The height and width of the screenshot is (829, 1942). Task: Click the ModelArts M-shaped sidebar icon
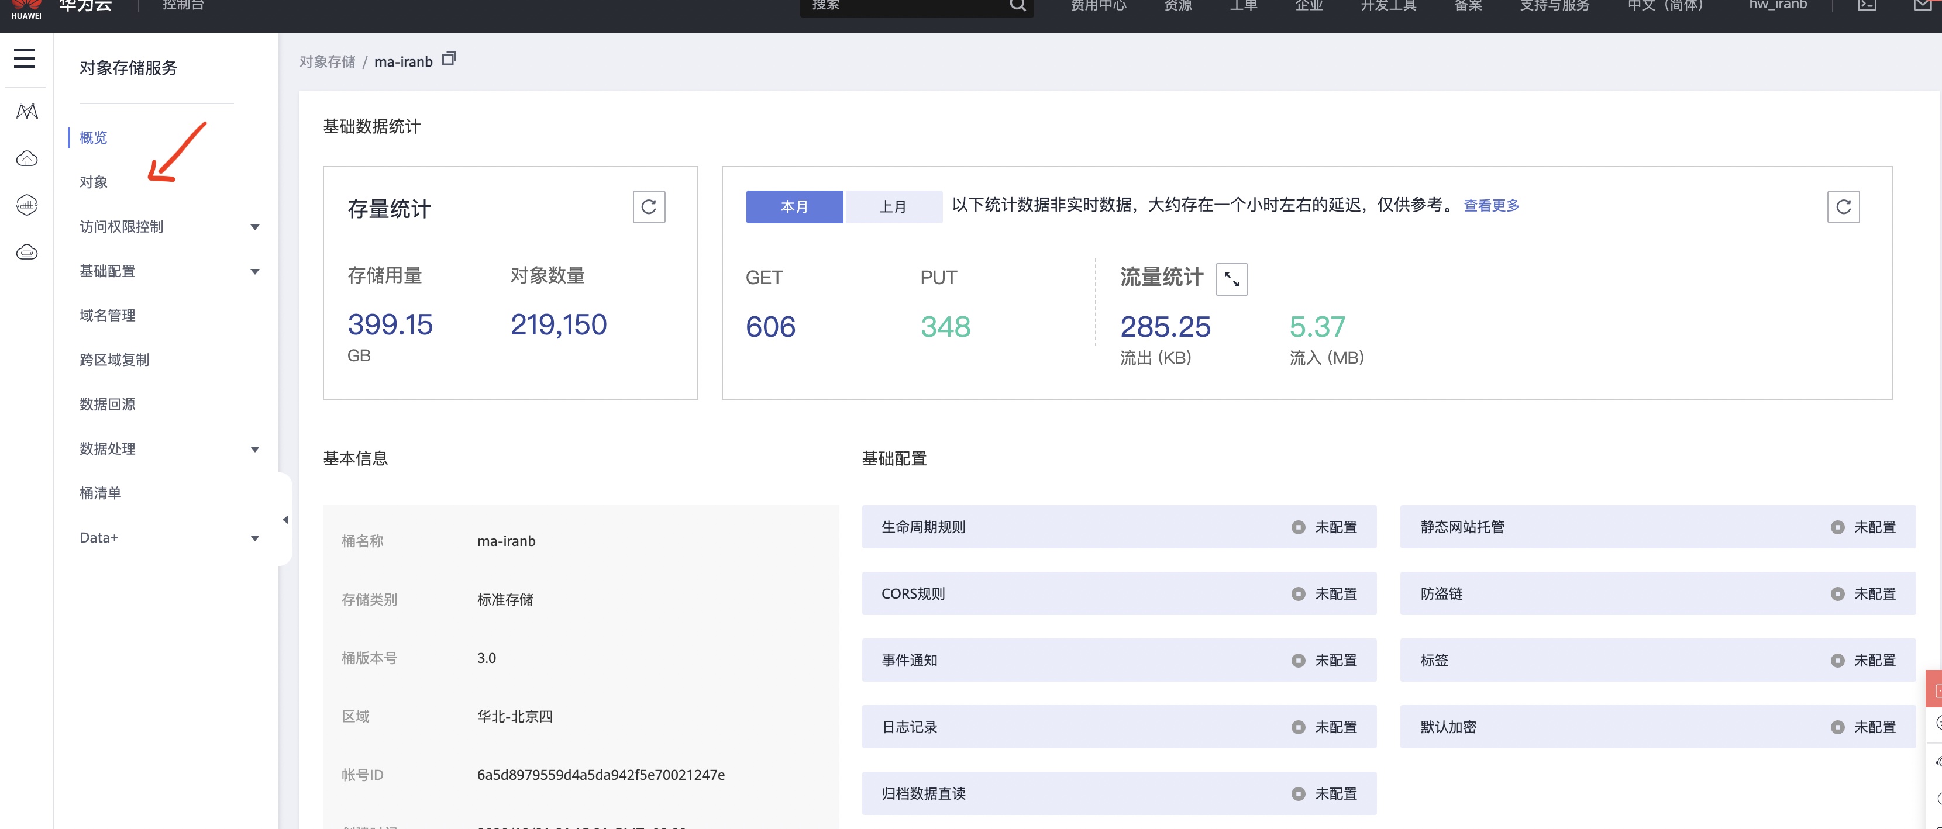(27, 112)
